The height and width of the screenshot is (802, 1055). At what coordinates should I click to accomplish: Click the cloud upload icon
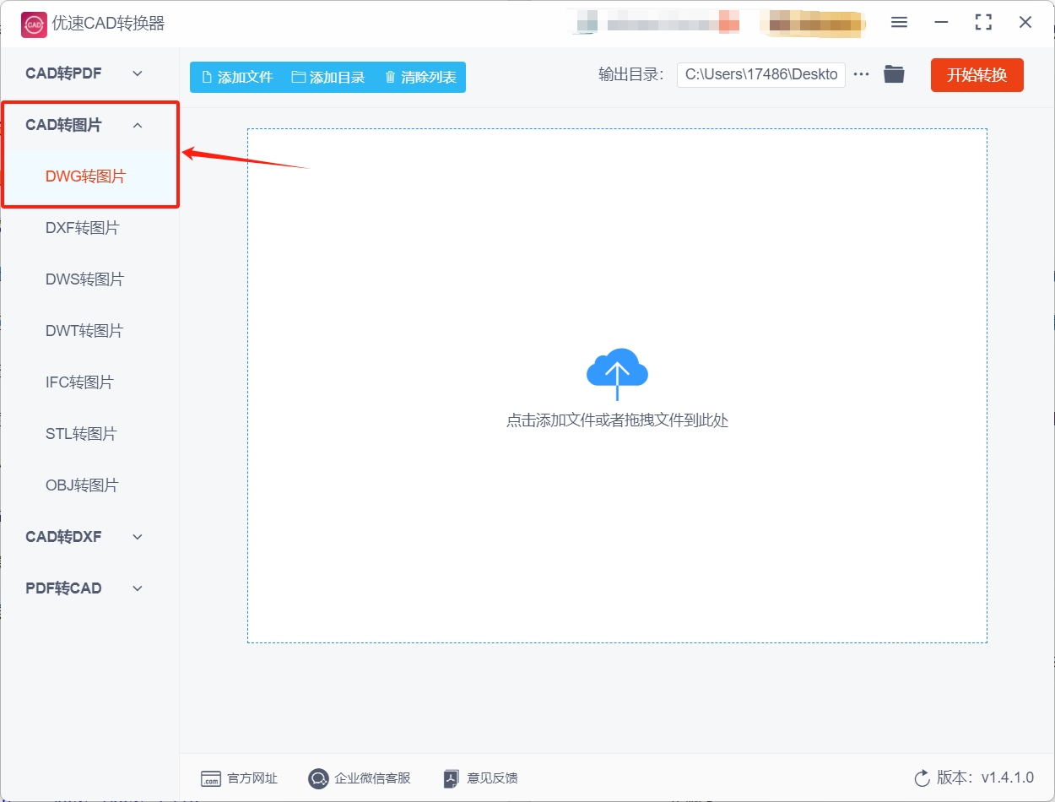point(617,374)
